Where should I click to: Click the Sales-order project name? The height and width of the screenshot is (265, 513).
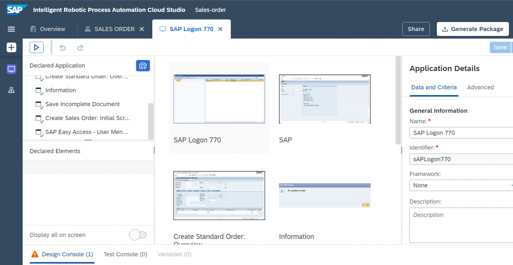tap(210, 10)
